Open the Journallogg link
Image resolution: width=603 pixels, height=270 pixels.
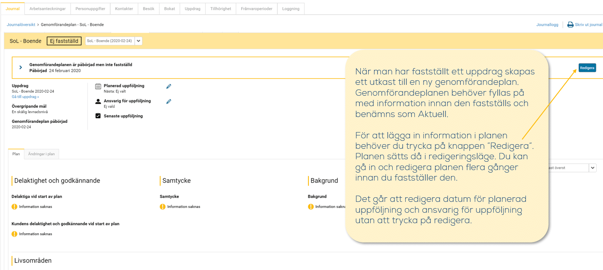547,25
